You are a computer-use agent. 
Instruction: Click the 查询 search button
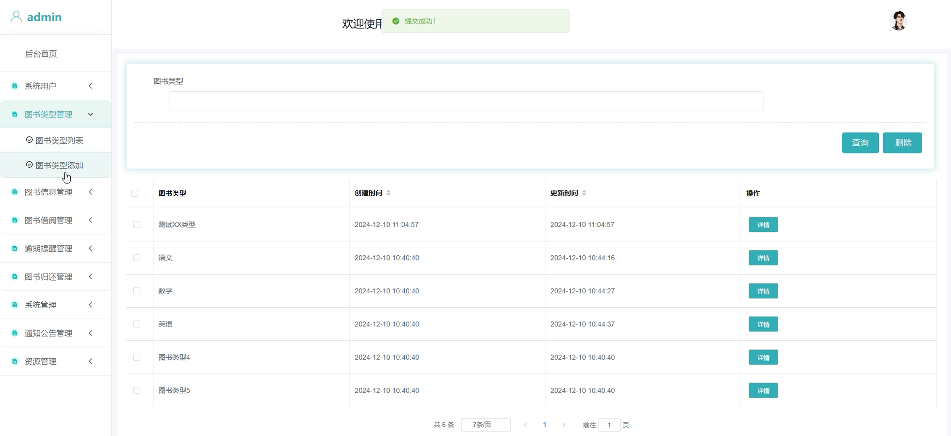860,143
